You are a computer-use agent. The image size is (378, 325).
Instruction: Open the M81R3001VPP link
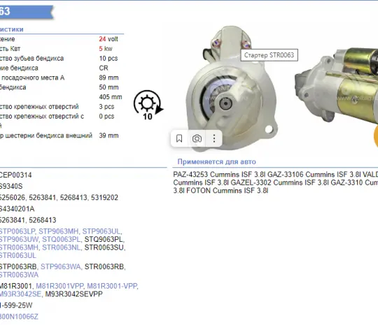59,286
